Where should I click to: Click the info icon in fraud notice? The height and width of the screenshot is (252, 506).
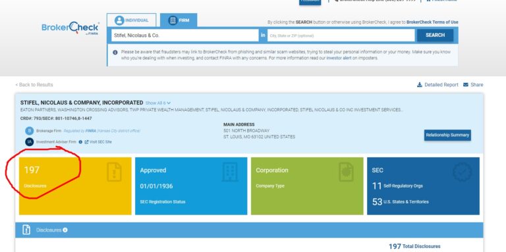pyautogui.click(x=115, y=52)
